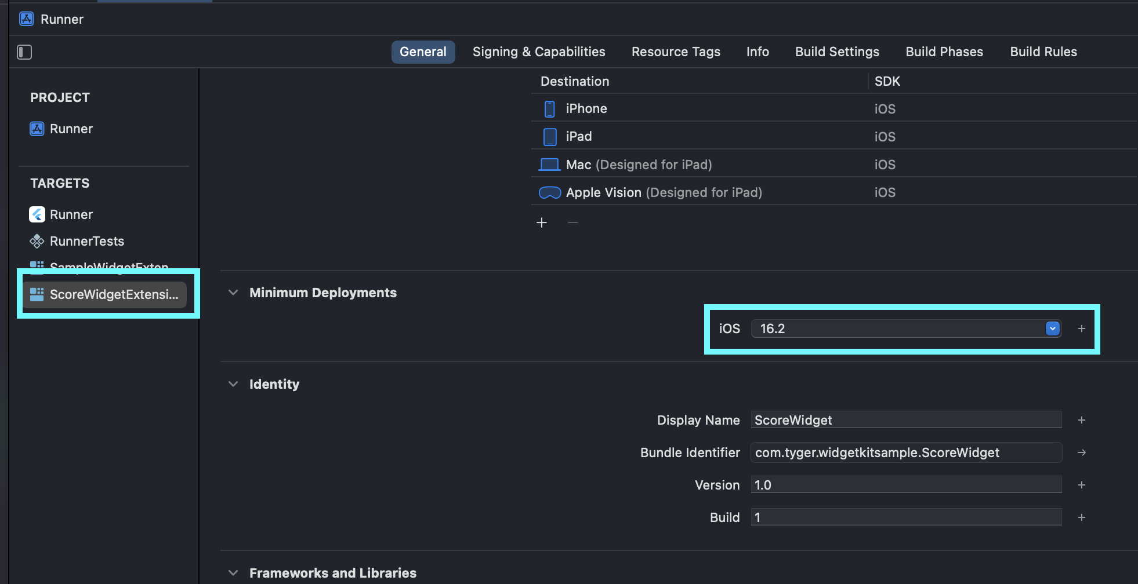Screen dimensions: 1138x584
Task: Click the iOS SDK cell for Apple Vision
Action: (x=885, y=192)
